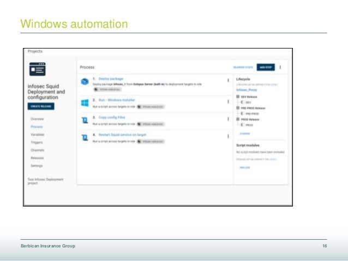Image resolution: width=348 pixels, height=261 pixels.
Task: Click the script icon of Restart Squid service
Action: (85, 138)
